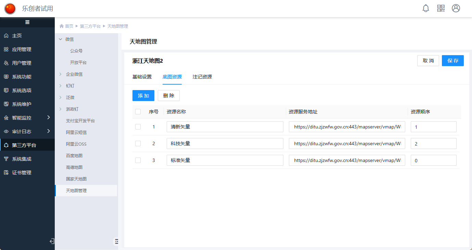Click the 添加 button
Image resolution: width=472 pixels, height=250 pixels.
coord(143,96)
